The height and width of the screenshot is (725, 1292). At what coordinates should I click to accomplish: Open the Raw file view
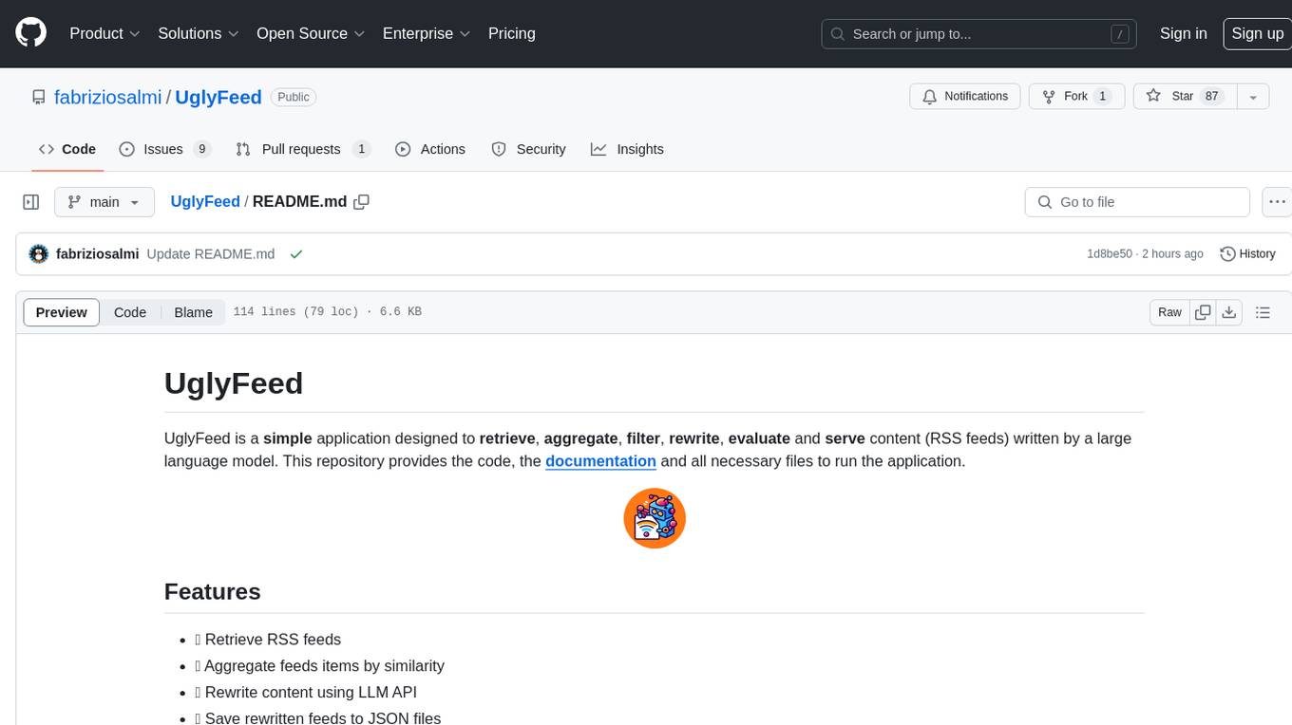(1169, 312)
